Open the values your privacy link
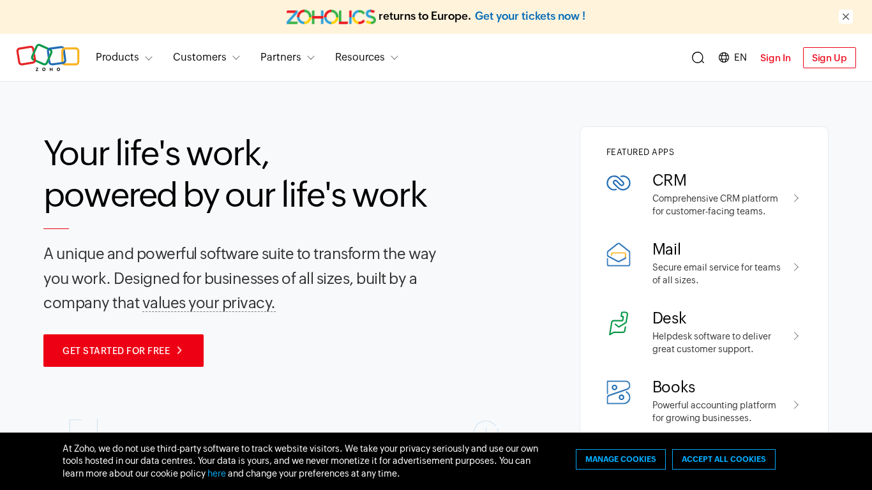The width and height of the screenshot is (872, 490). (209, 303)
